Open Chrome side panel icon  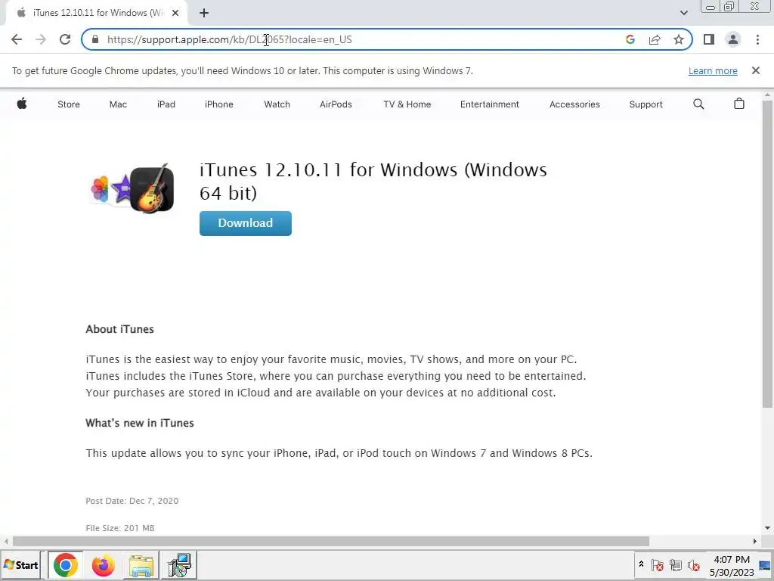click(709, 39)
